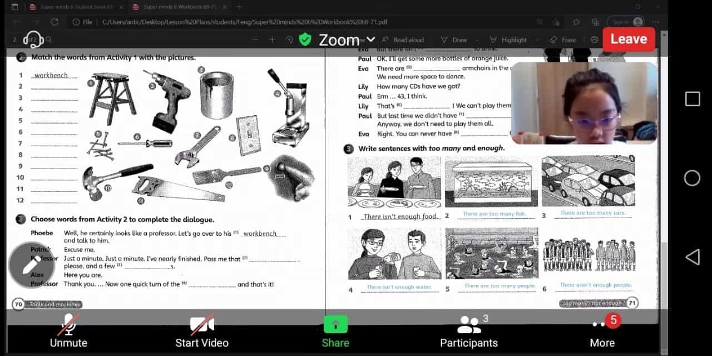Refresh the PDF page

coord(54,22)
